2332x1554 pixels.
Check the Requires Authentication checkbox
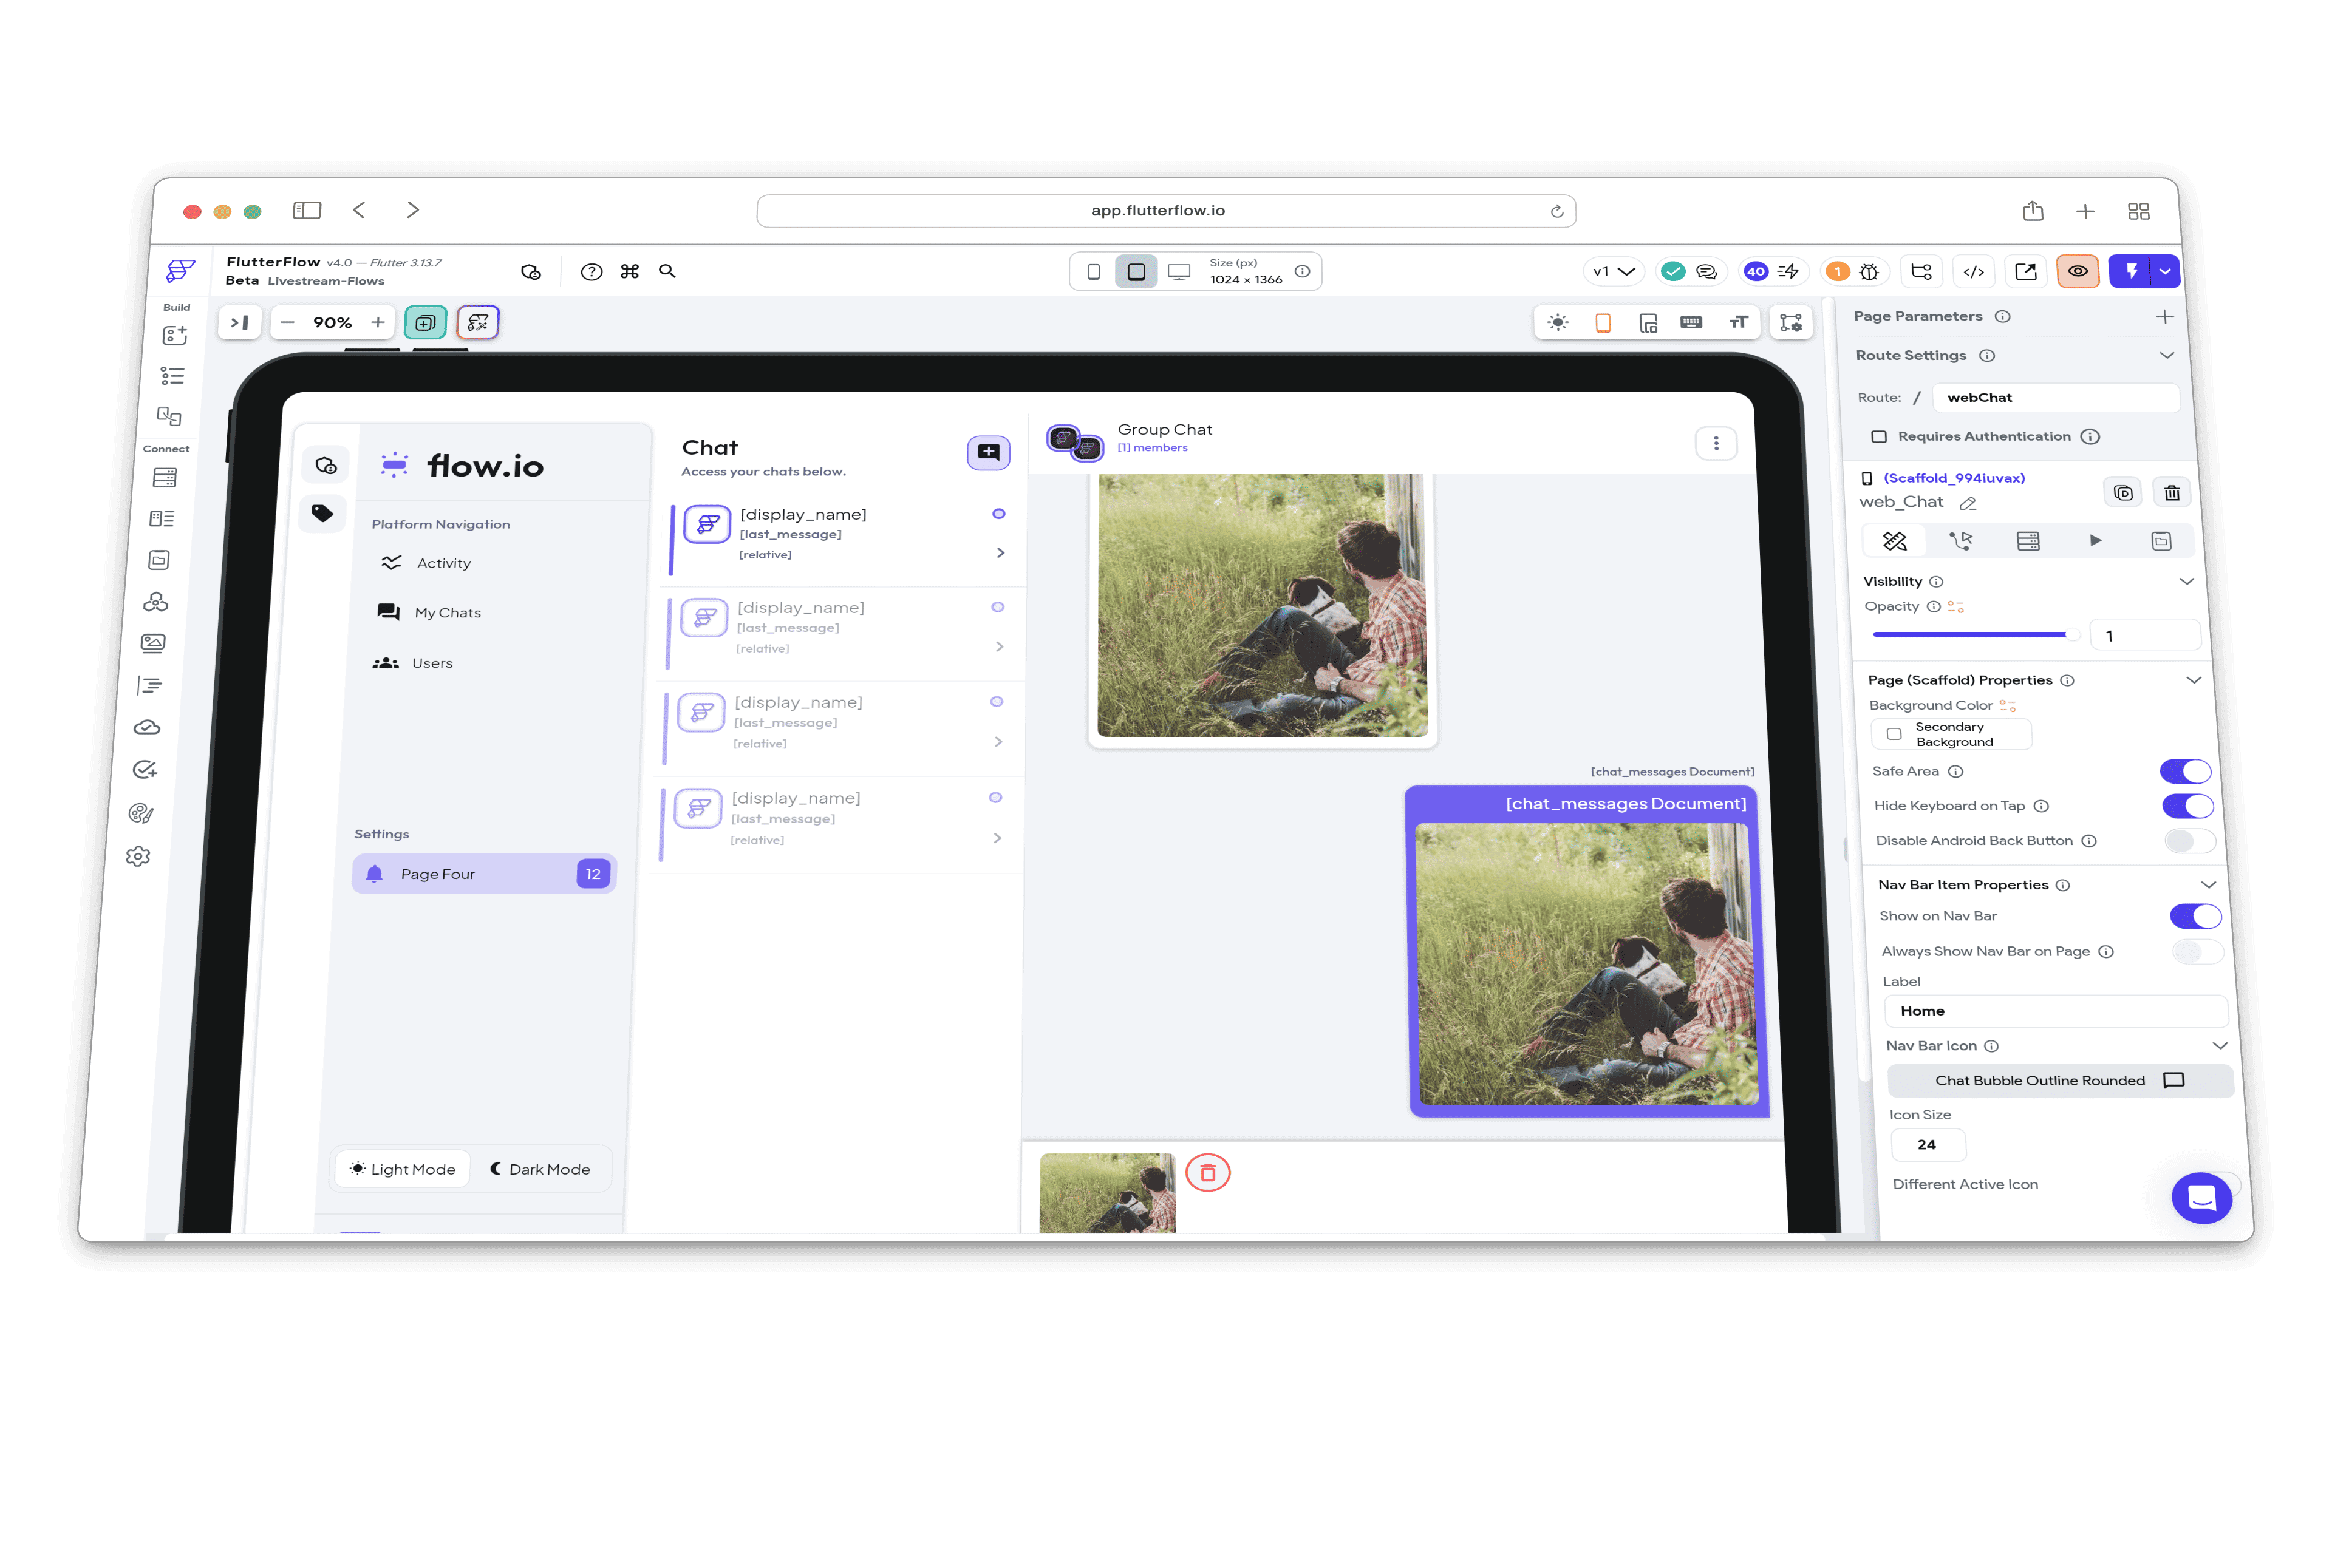pos(1879,436)
